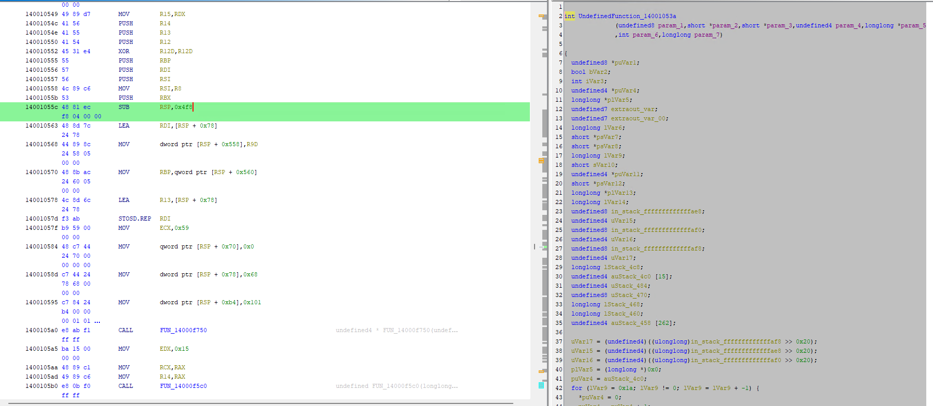Follow the FUN_14000f750 call reference
This screenshot has height=406, width=933.
coord(183,331)
